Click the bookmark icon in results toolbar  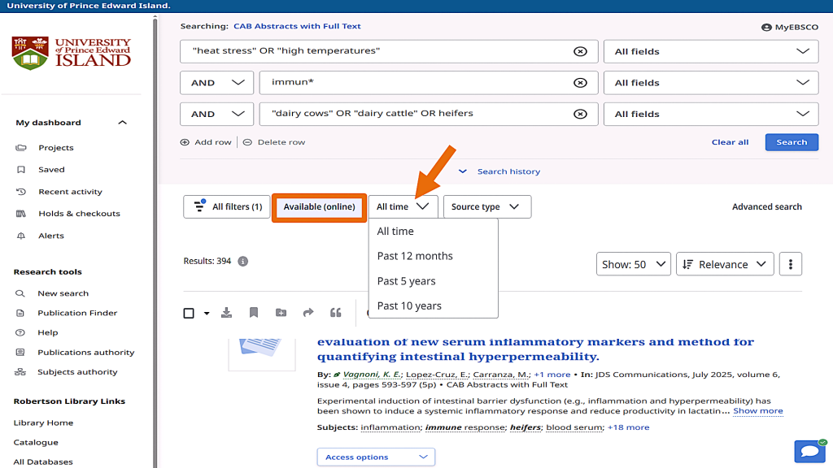click(254, 313)
